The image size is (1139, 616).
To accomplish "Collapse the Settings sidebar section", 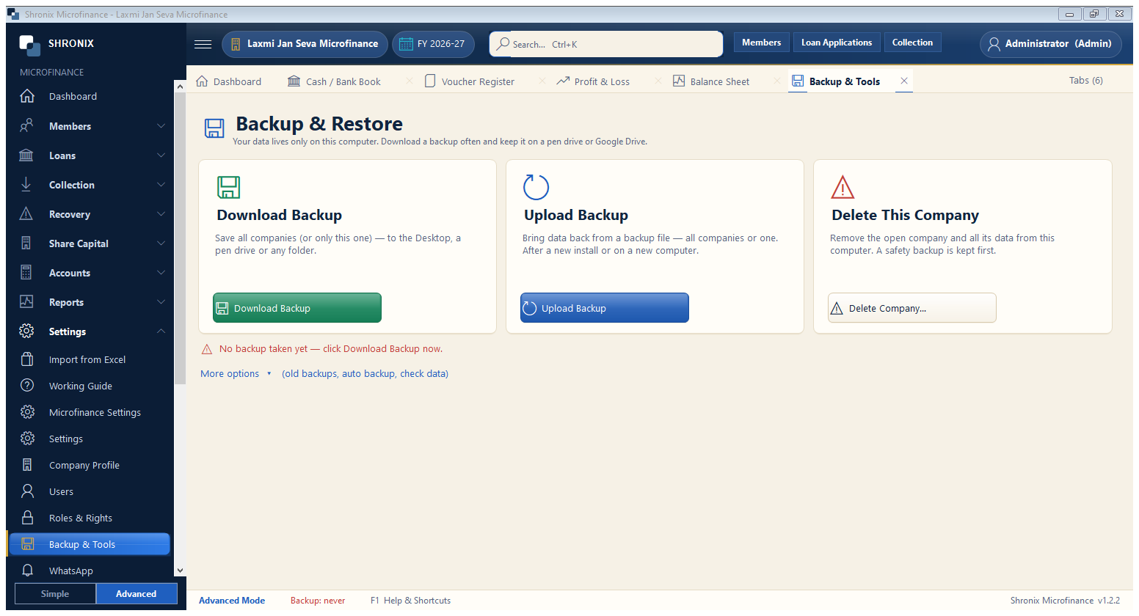I will [x=92, y=331].
